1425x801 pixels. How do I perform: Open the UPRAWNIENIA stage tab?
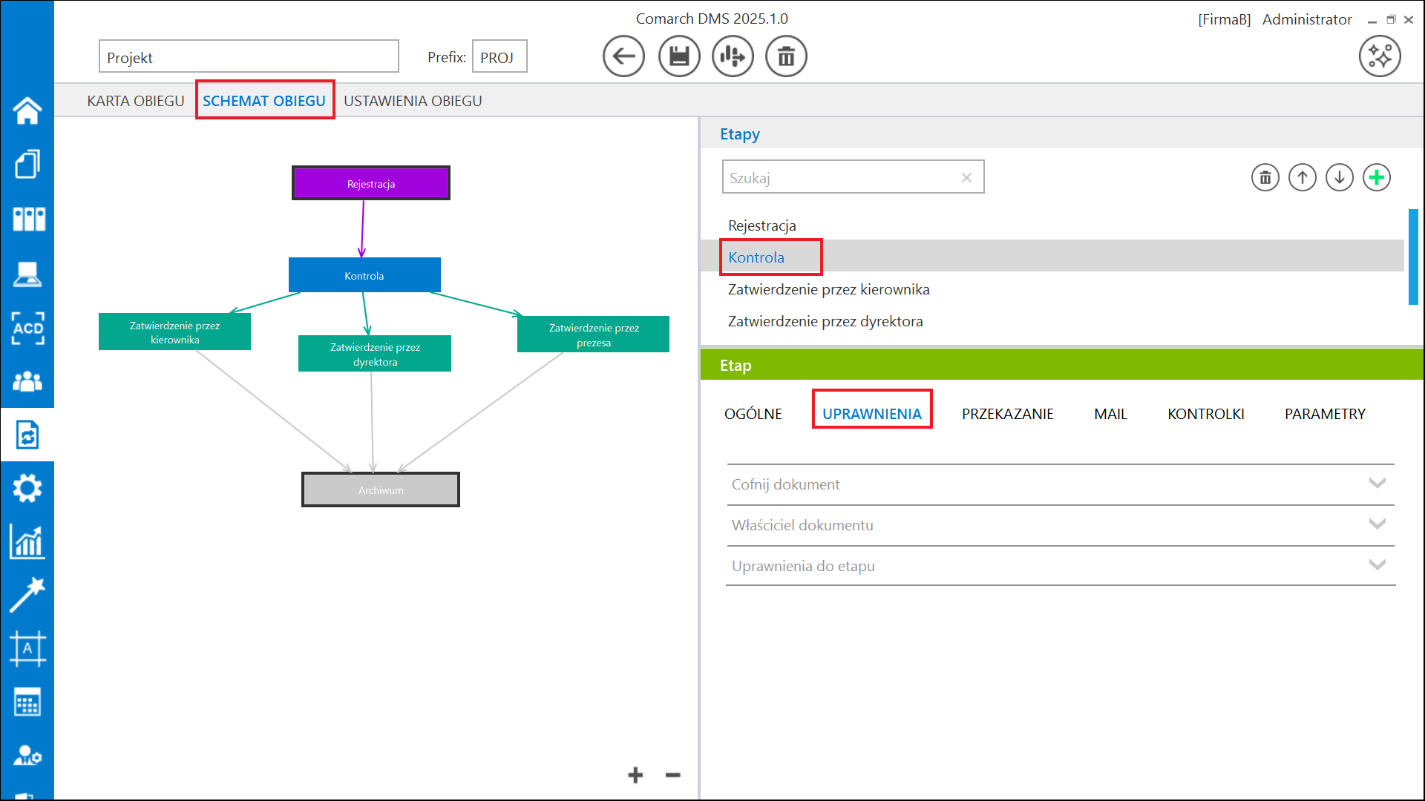872,414
